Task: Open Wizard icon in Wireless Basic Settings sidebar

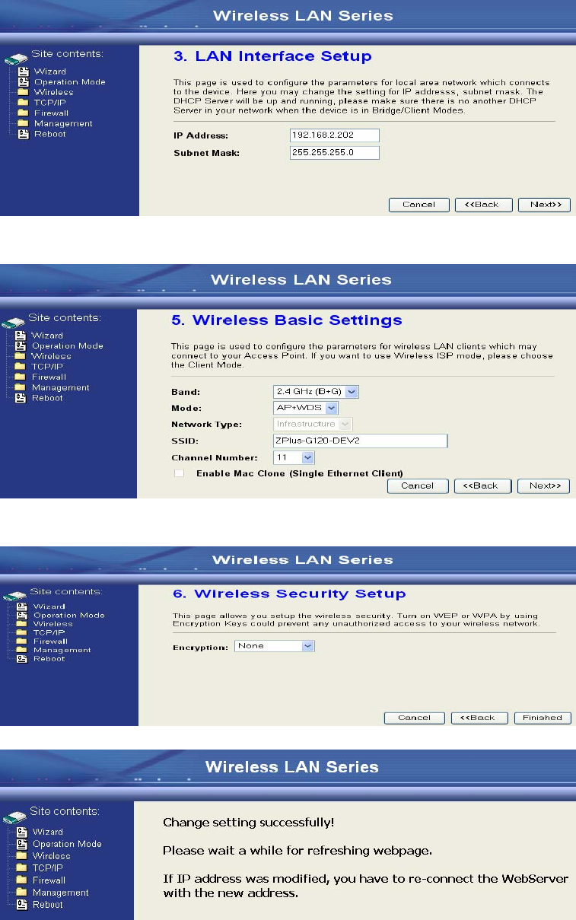Action: click(21, 336)
